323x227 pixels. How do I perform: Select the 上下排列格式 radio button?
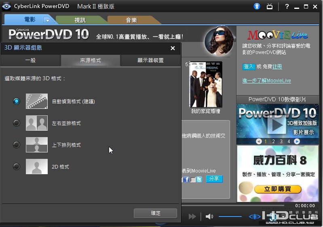click(x=17, y=145)
